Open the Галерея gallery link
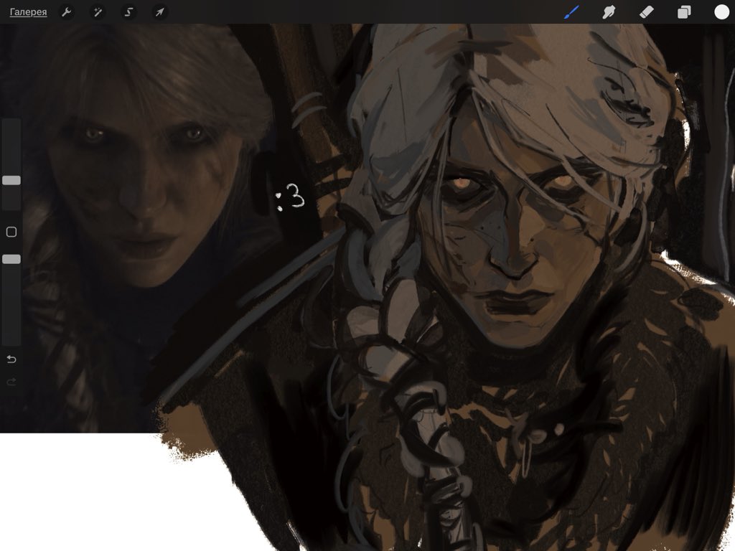Screen dimensions: 735x551 pyautogui.click(x=28, y=12)
